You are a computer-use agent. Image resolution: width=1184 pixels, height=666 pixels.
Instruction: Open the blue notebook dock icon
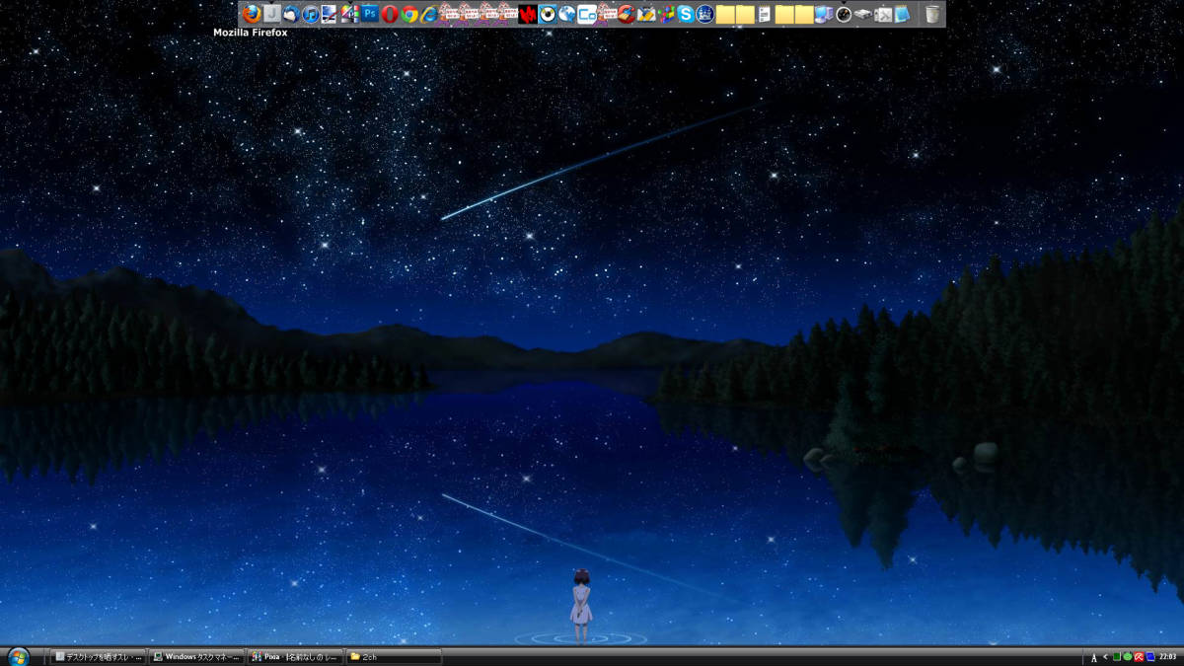(902, 14)
